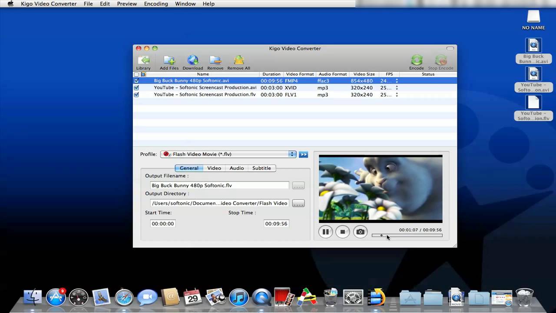Open Photo Booth from the Dock
This screenshot has width=556, height=313.
(x=284, y=297)
